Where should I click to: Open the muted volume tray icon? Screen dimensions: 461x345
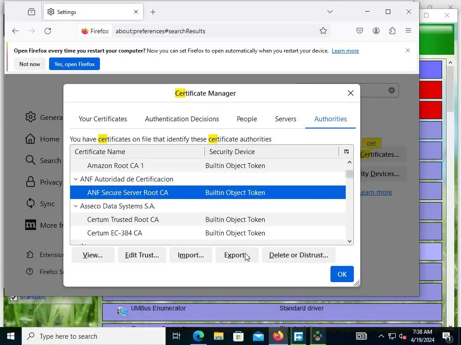pos(403,336)
